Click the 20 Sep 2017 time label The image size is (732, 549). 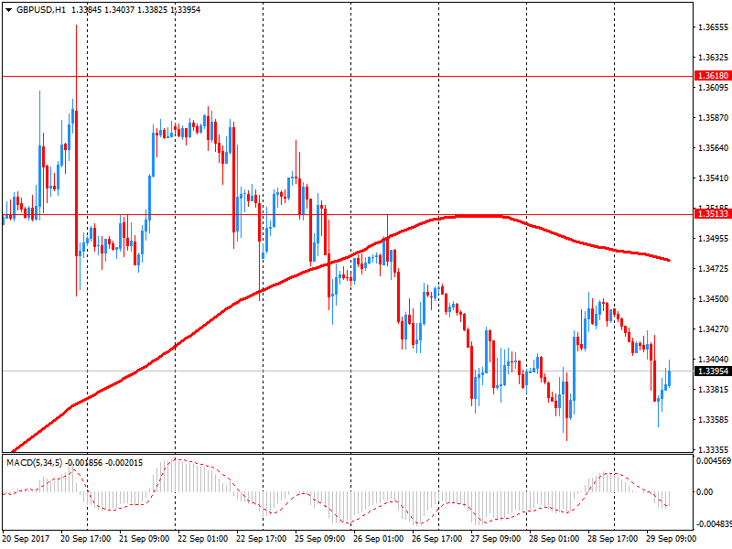[x=26, y=539]
